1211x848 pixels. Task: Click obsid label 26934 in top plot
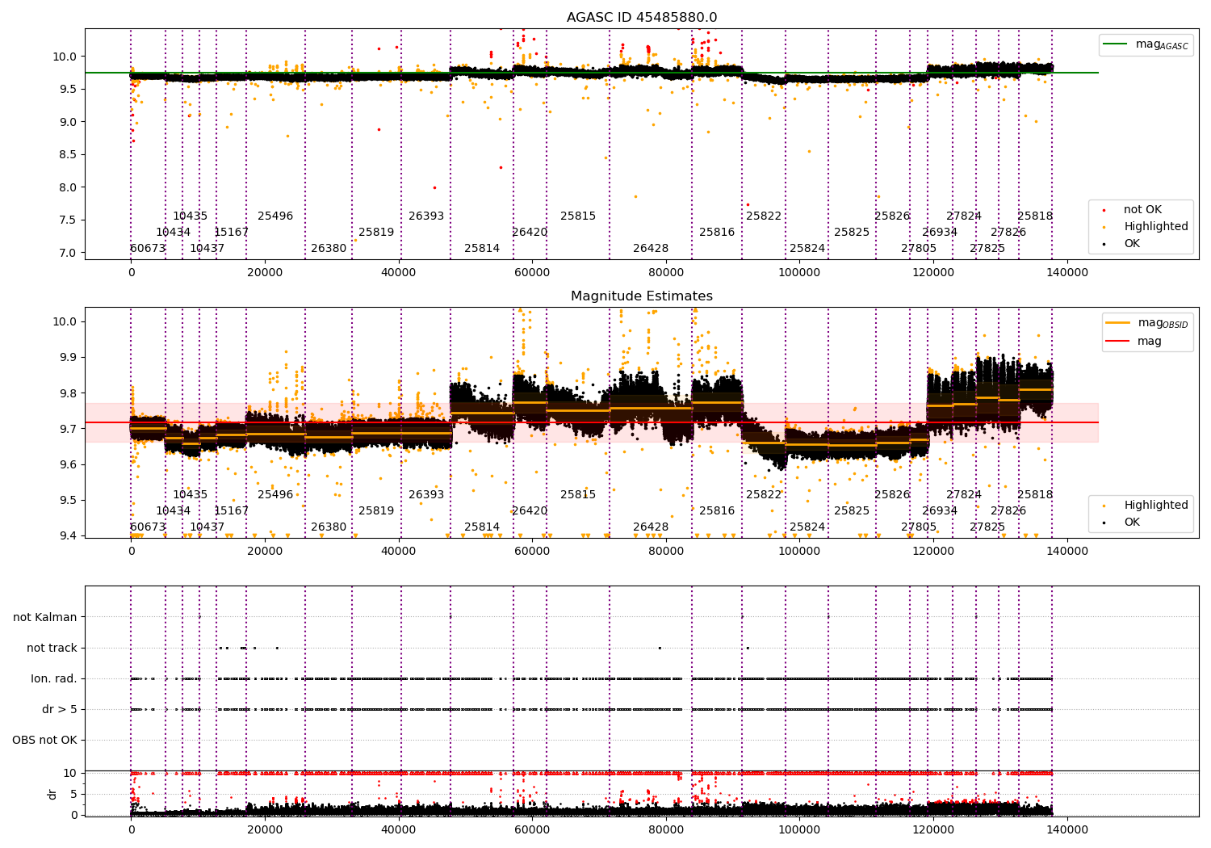coord(940,233)
